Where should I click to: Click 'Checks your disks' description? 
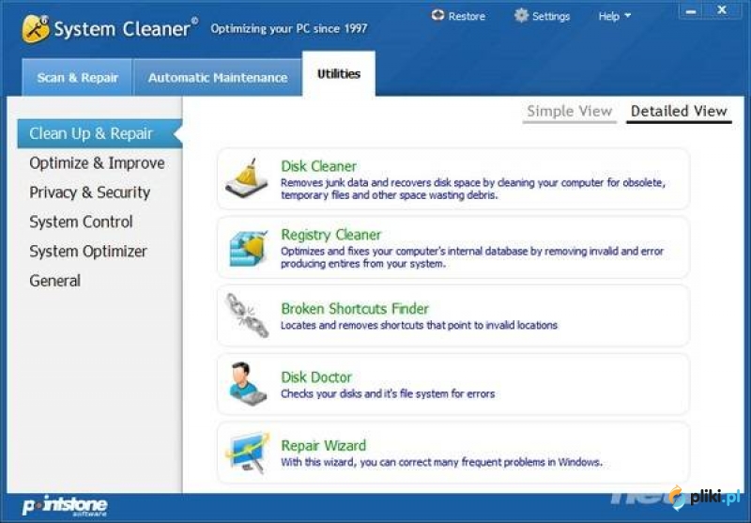point(388,393)
